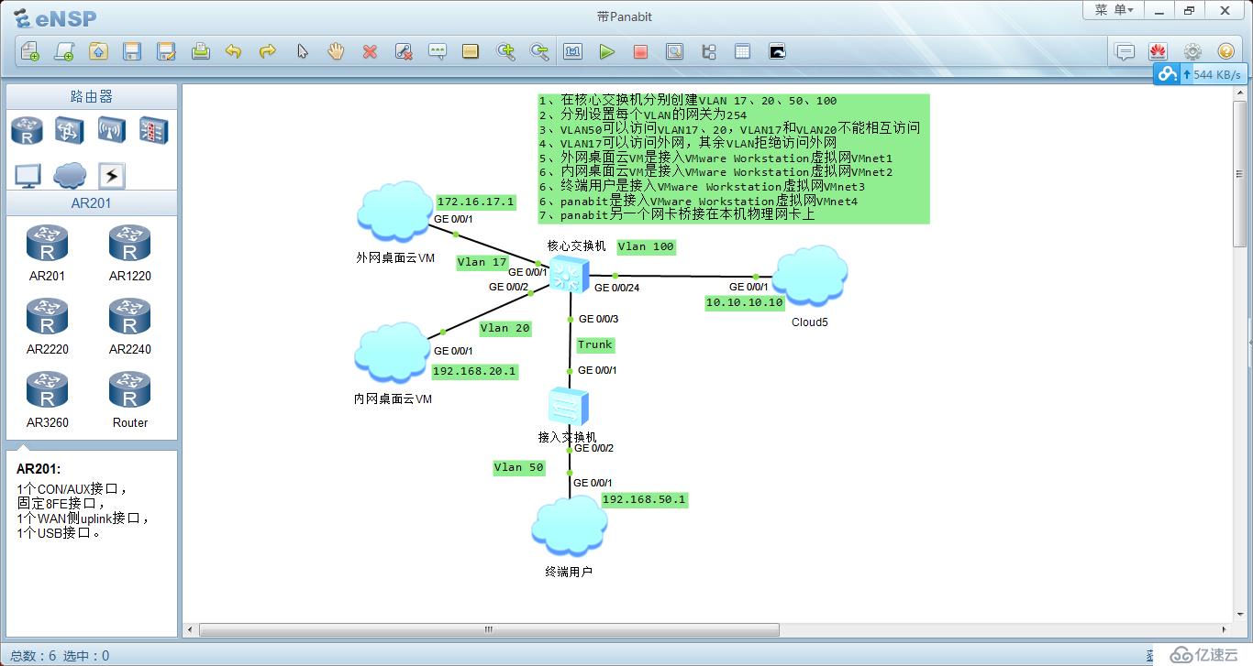Image resolution: width=1253 pixels, height=666 pixels.
Task: Add a text note with speech icon
Action: pos(438,51)
